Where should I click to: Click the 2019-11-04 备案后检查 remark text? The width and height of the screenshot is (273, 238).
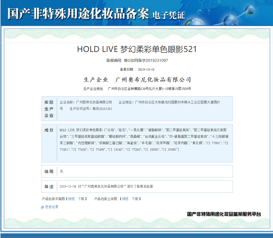(x=106, y=186)
